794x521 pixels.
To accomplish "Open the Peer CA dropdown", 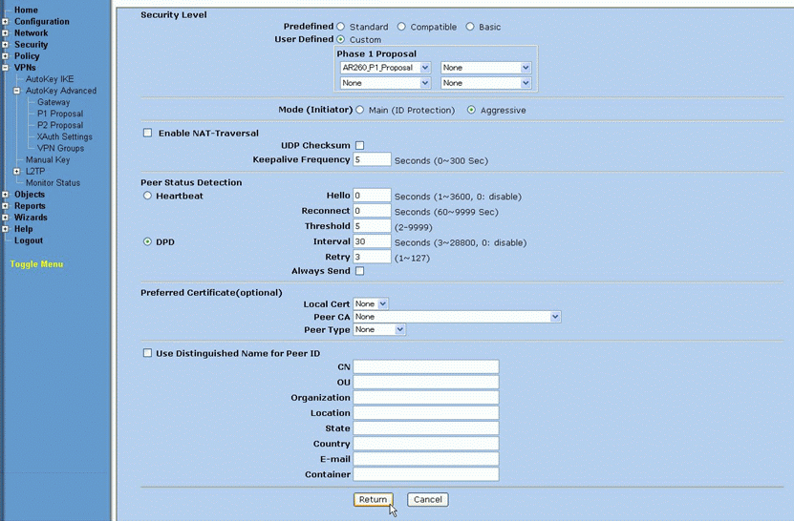I will (x=457, y=316).
